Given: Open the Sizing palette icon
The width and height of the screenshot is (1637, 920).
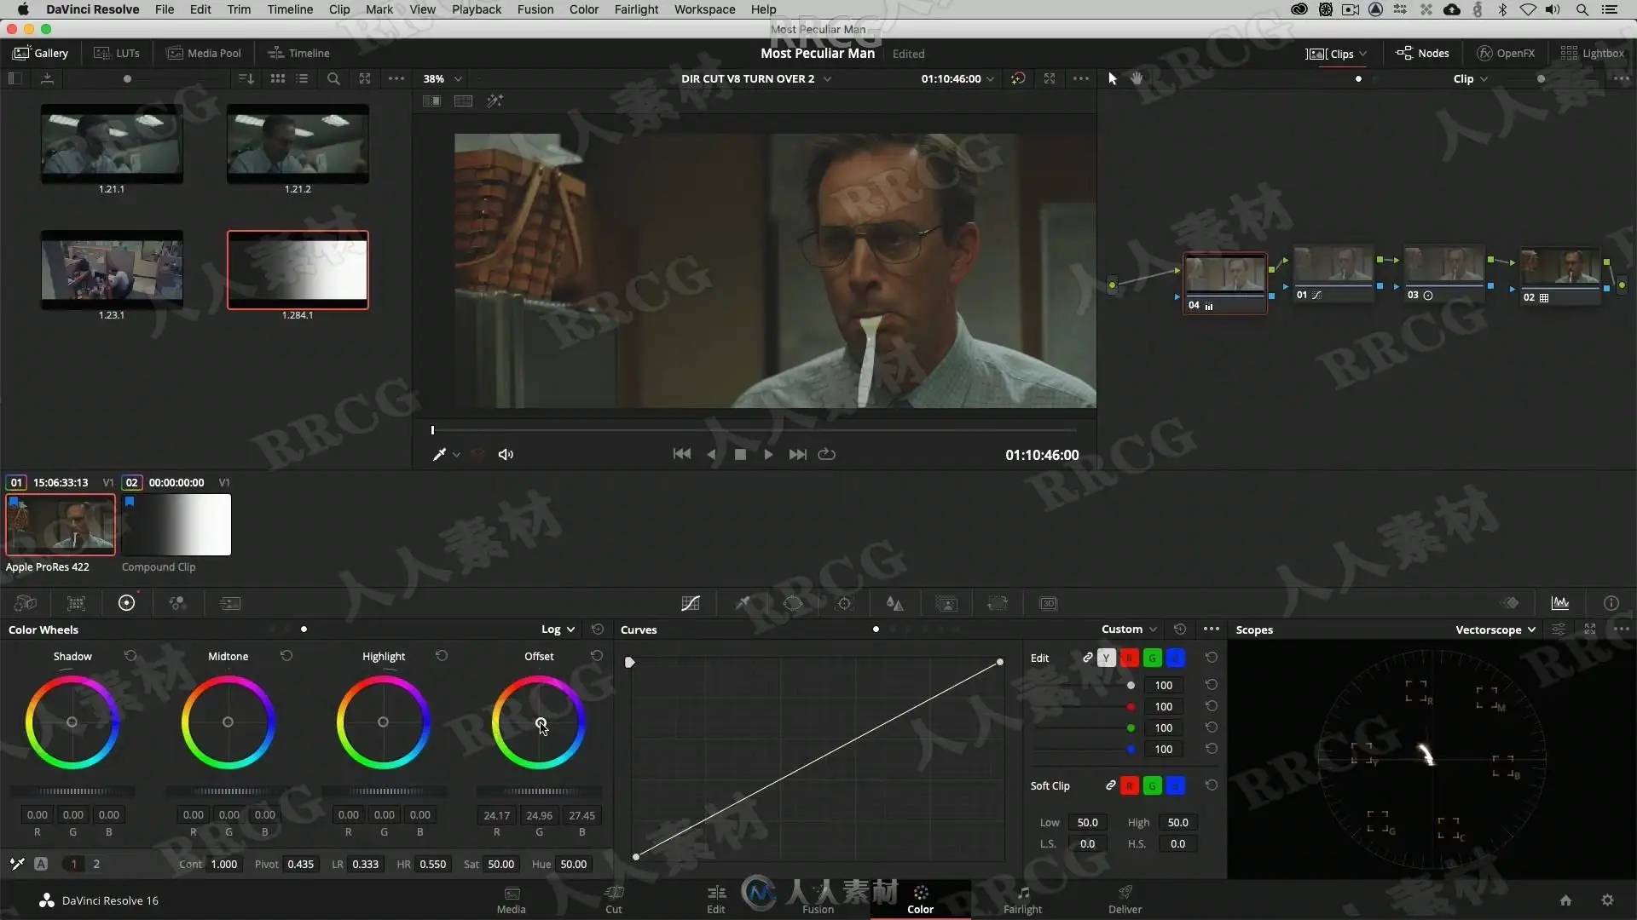Looking at the screenshot, I should (x=998, y=603).
